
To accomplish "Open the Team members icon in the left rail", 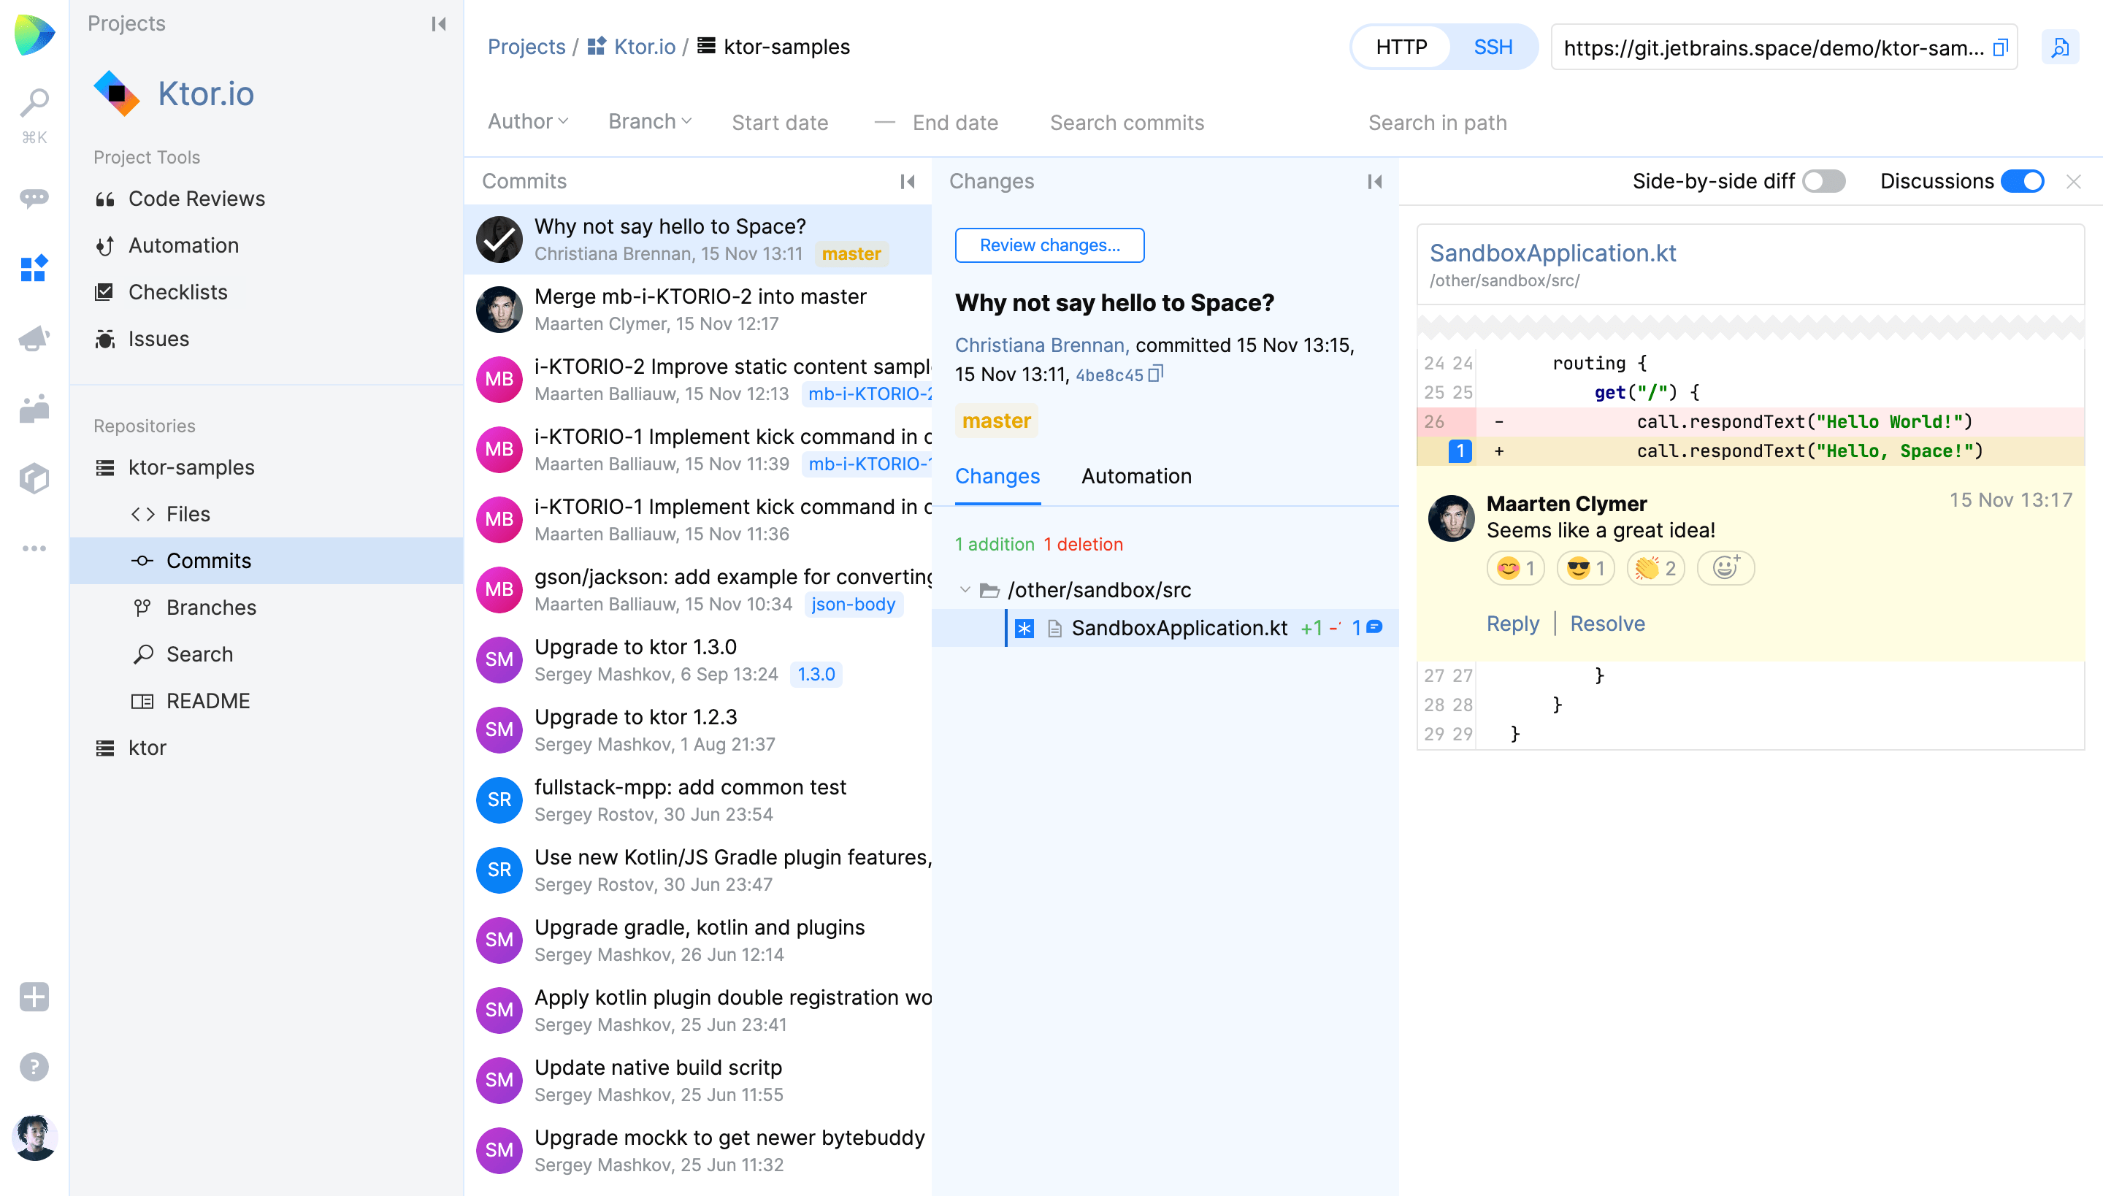I will 34,408.
